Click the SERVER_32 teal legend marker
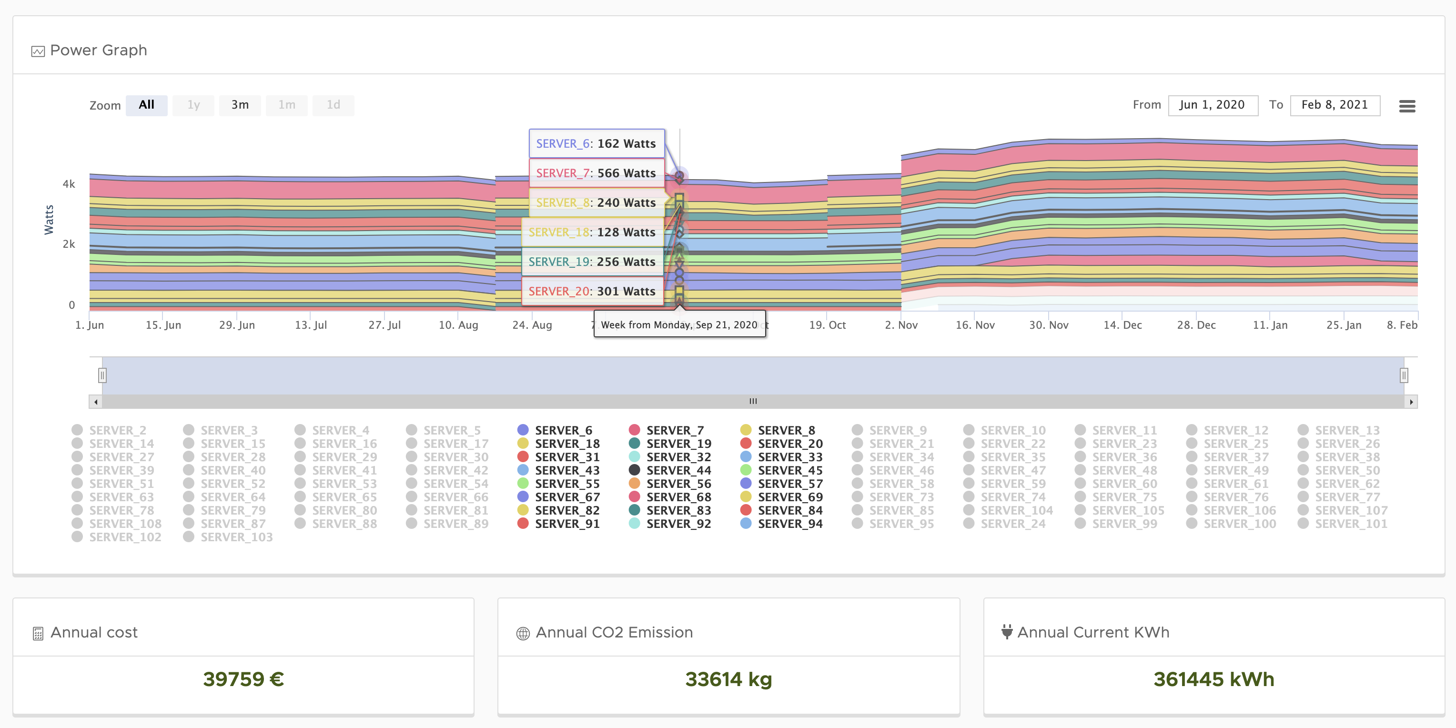Screen dimensions: 1456x728 click(634, 457)
